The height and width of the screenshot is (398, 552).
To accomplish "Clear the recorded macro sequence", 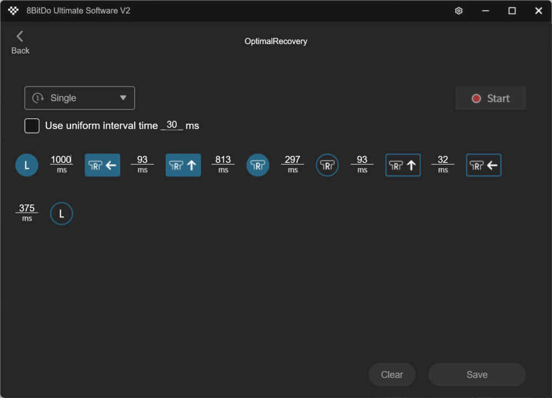I will pyautogui.click(x=392, y=375).
